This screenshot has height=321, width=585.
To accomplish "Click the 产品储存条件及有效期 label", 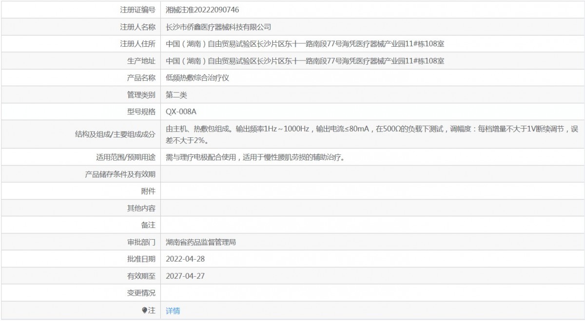I will tap(120, 174).
